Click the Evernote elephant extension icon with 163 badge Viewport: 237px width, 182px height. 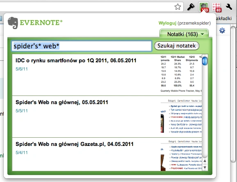204,7
